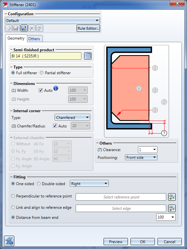Select Distance from beam end option

click(35, 218)
